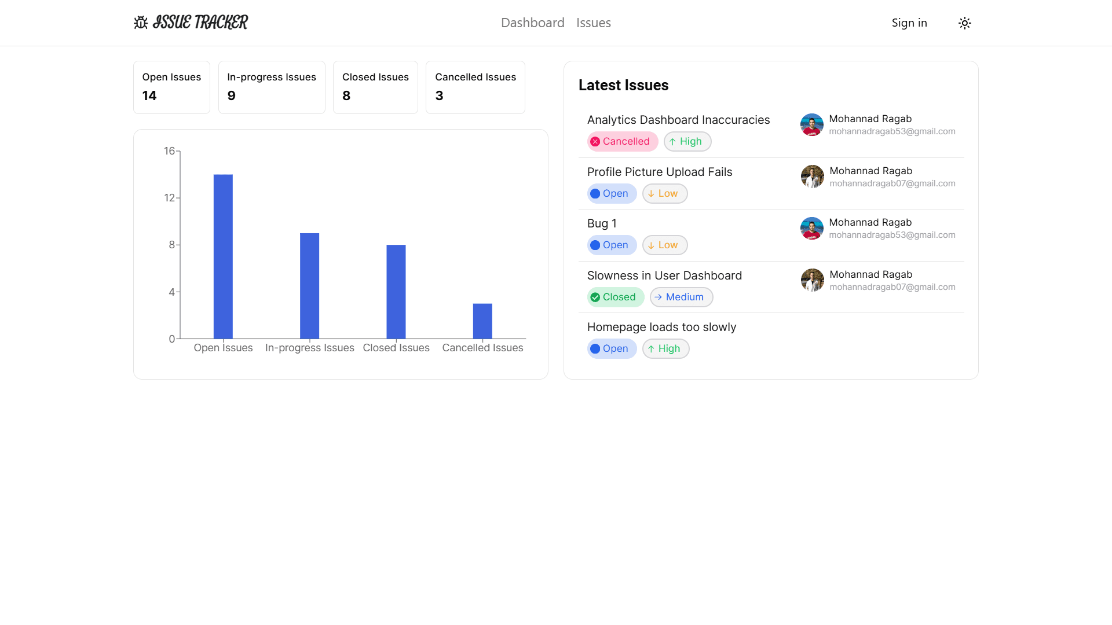Click the Closed Issues stat card
1112x625 pixels.
click(x=375, y=87)
